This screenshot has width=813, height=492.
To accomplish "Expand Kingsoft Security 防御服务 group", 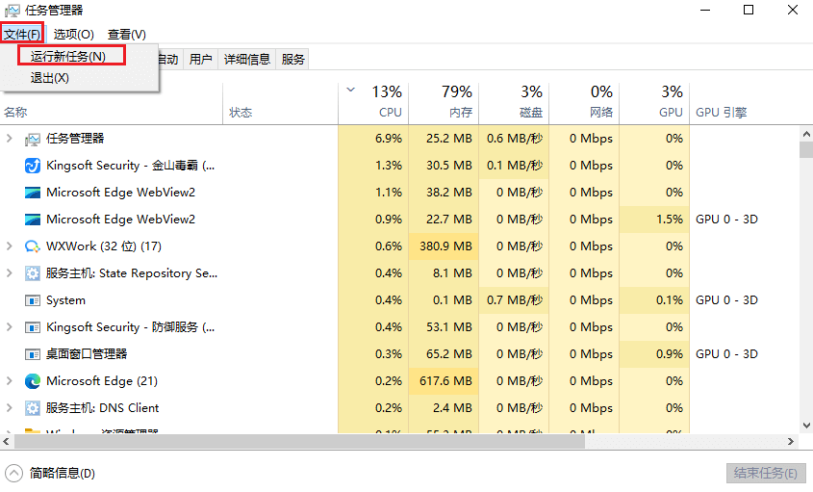I will (x=9, y=327).
